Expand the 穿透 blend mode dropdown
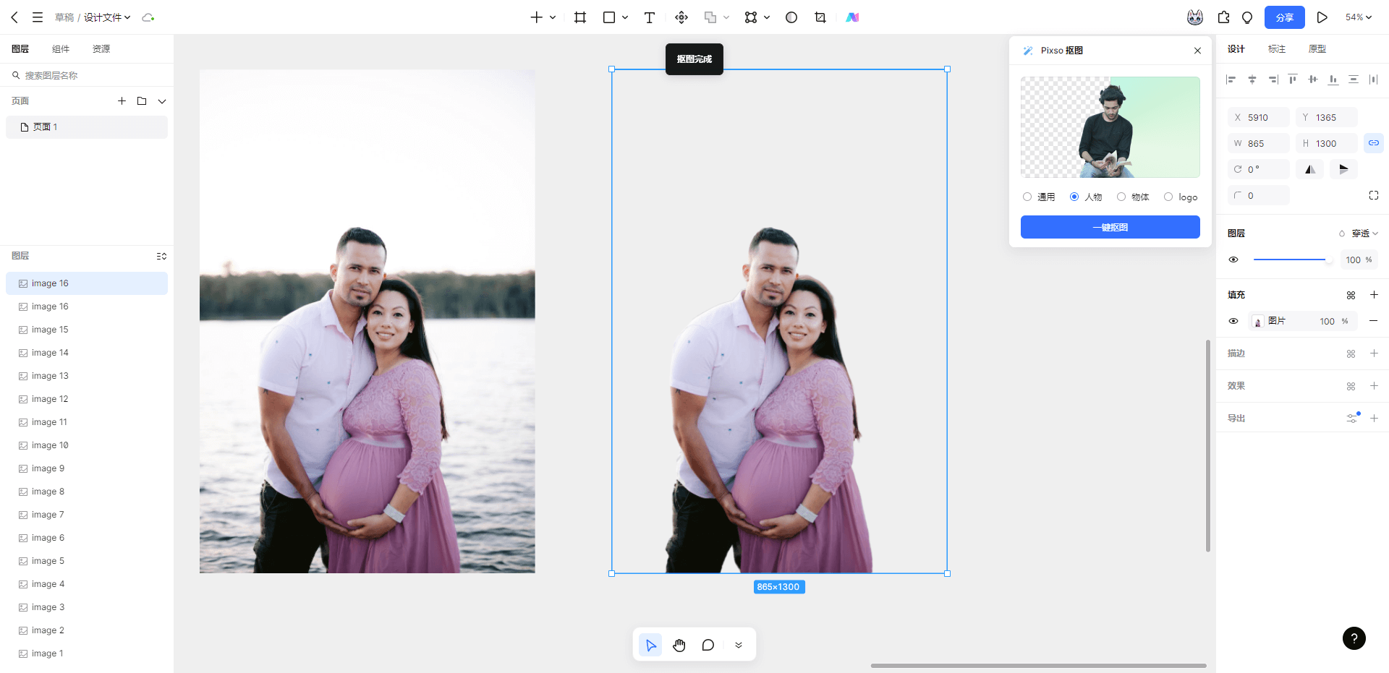 [x=1364, y=233]
